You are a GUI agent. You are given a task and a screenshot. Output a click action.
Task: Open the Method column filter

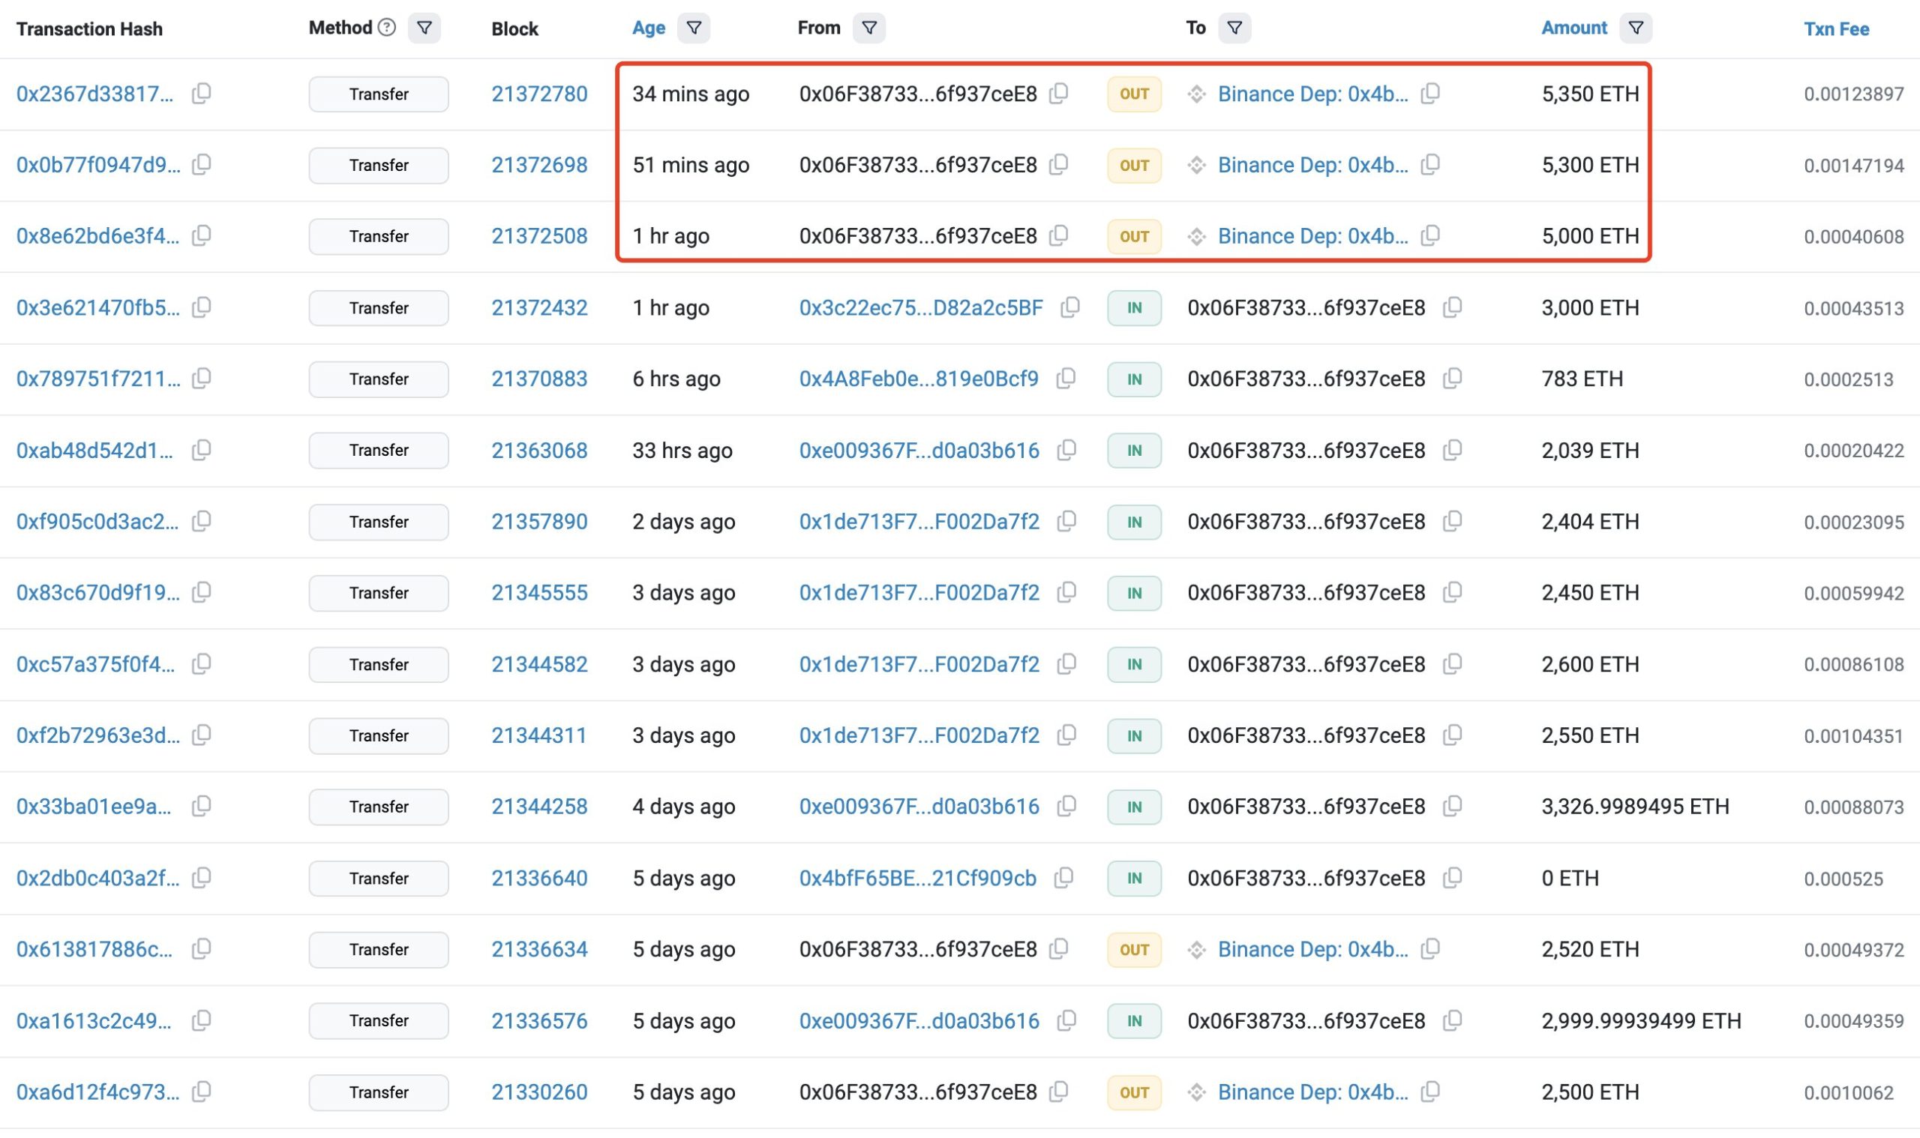tap(424, 28)
